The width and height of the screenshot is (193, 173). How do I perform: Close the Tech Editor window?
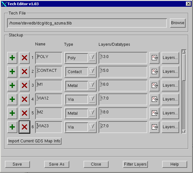[188, 4]
